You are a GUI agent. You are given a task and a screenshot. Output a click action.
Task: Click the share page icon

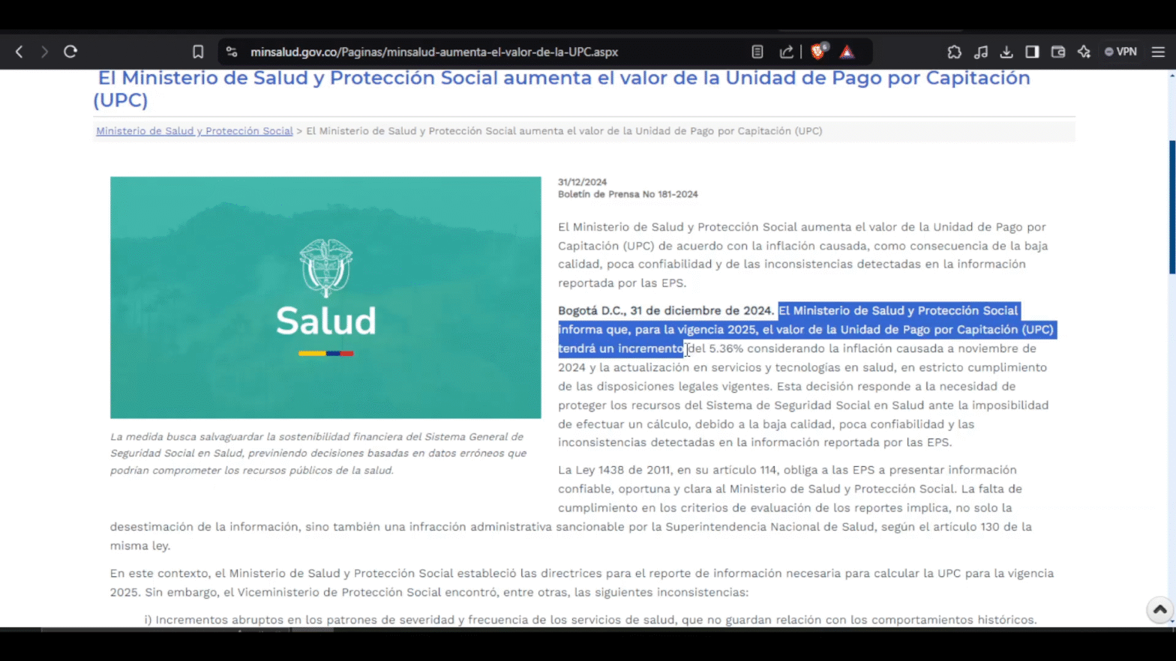coord(786,52)
